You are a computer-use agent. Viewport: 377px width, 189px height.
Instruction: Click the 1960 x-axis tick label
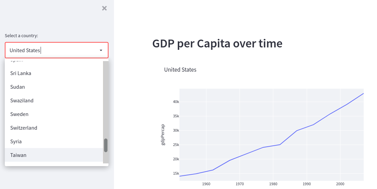[206, 184]
